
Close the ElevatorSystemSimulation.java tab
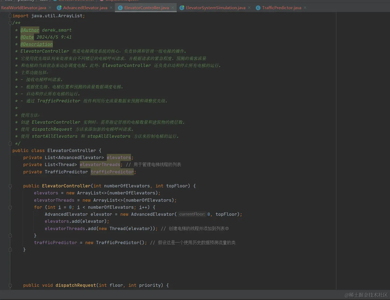(249, 8)
